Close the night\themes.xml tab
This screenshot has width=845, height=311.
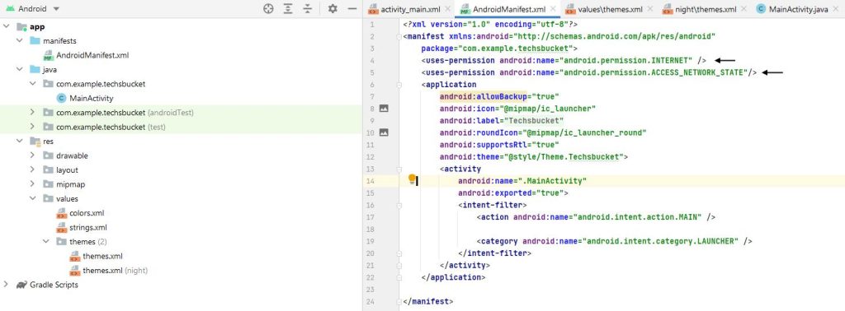(x=744, y=9)
